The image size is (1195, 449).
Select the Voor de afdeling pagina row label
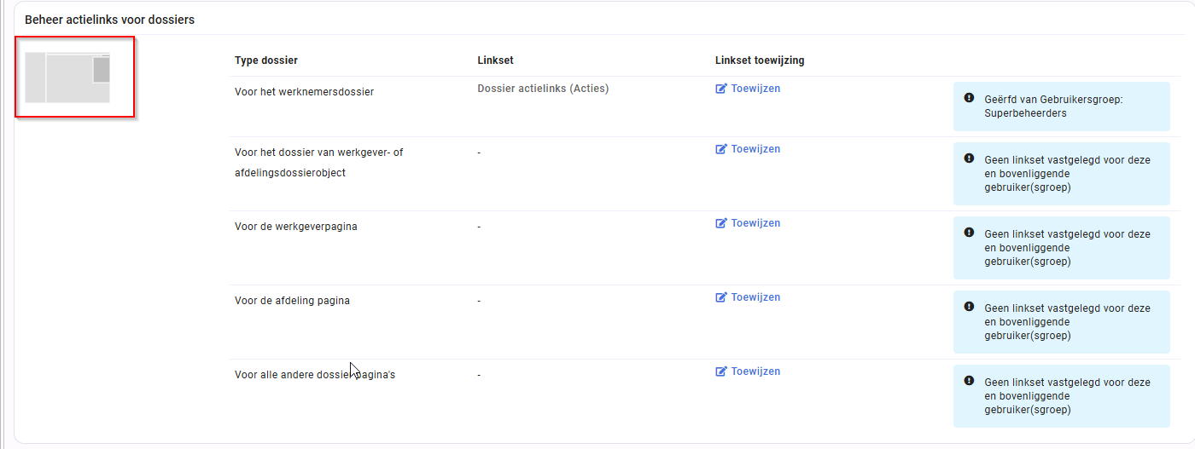pyautogui.click(x=292, y=301)
